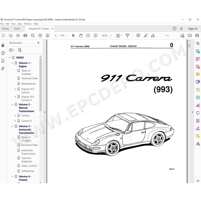
Task: Open attachments paperclip panel
Action: tap(3, 68)
